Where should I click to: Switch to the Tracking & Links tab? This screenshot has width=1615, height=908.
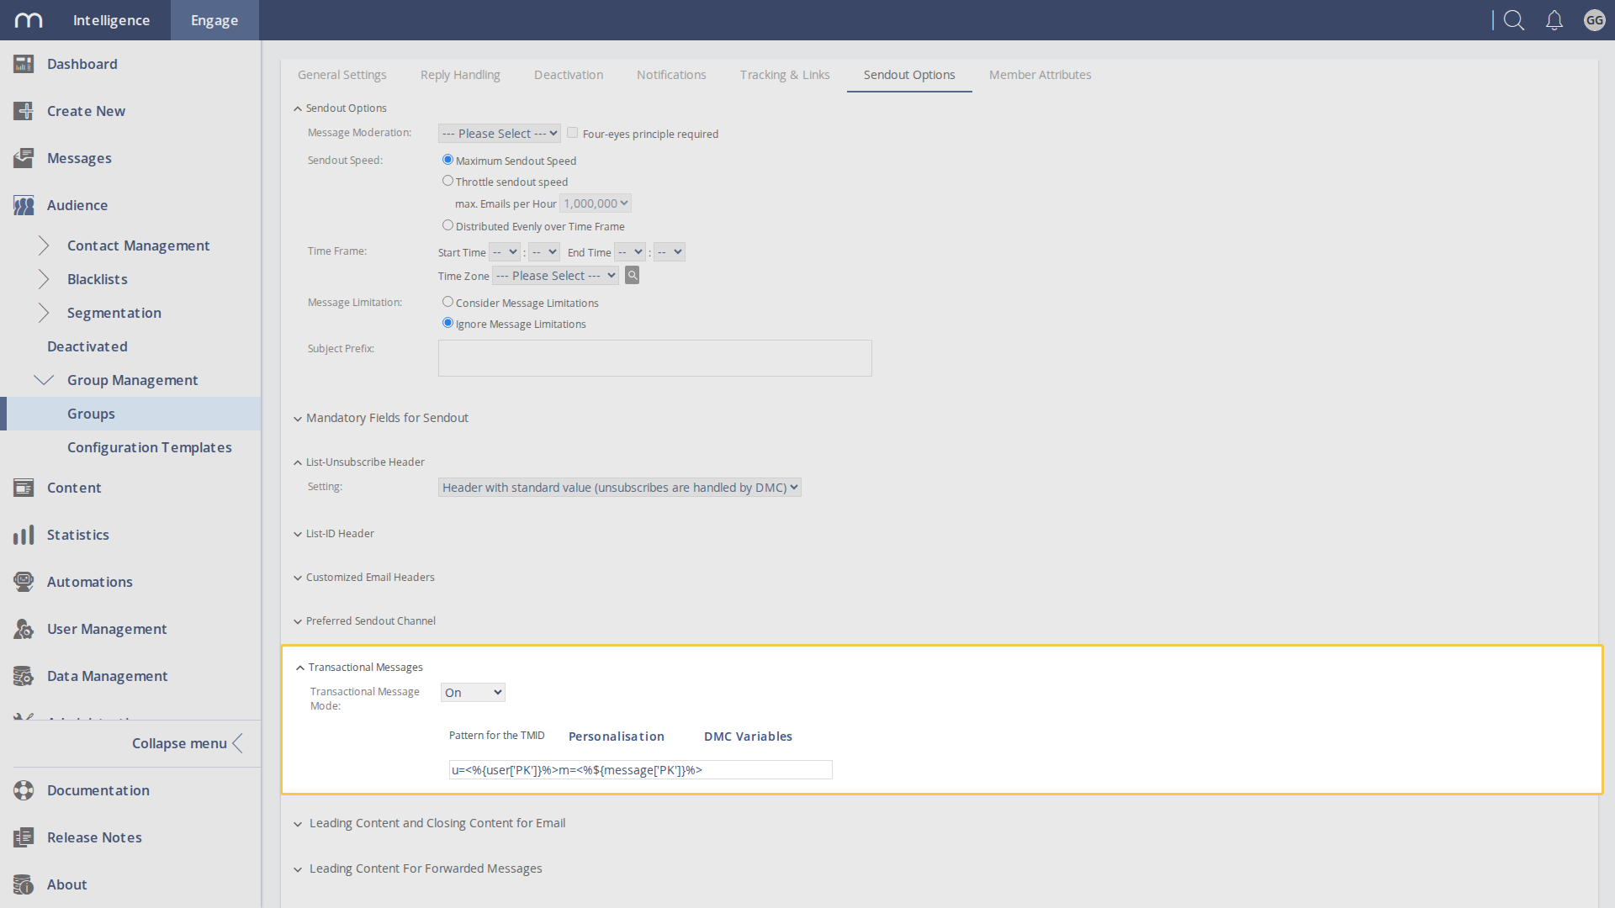[x=785, y=75]
